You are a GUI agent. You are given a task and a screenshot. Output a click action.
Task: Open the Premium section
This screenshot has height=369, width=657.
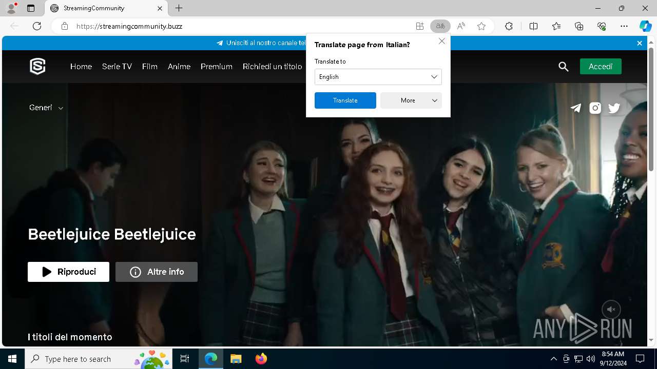pyautogui.click(x=217, y=67)
